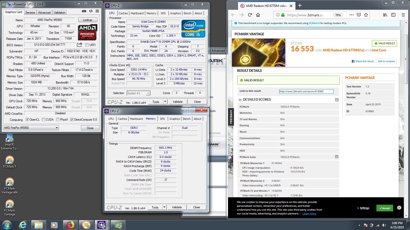Click the result link URL field
The image size is (410, 230).
tap(306, 91)
